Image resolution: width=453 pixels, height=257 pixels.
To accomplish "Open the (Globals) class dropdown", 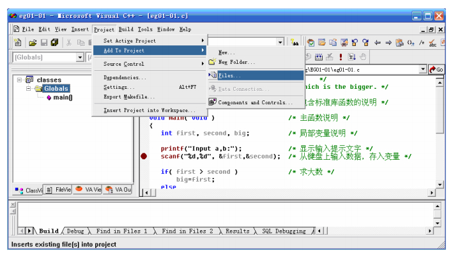I will click(x=80, y=58).
